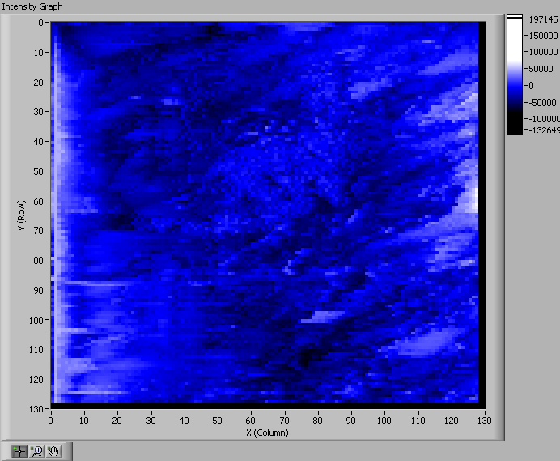Click the intensity graph plot area
560x461 pixels.
pyautogui.click(x=268, y=215)
